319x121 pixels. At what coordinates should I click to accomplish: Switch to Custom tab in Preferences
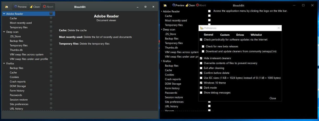point(225,35)
